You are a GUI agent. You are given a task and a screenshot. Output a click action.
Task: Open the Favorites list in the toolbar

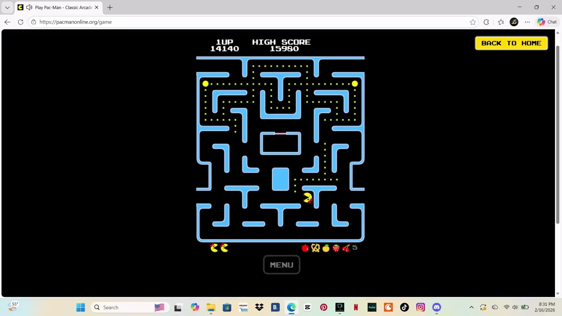pyautogui.click(x=501, y=22)
